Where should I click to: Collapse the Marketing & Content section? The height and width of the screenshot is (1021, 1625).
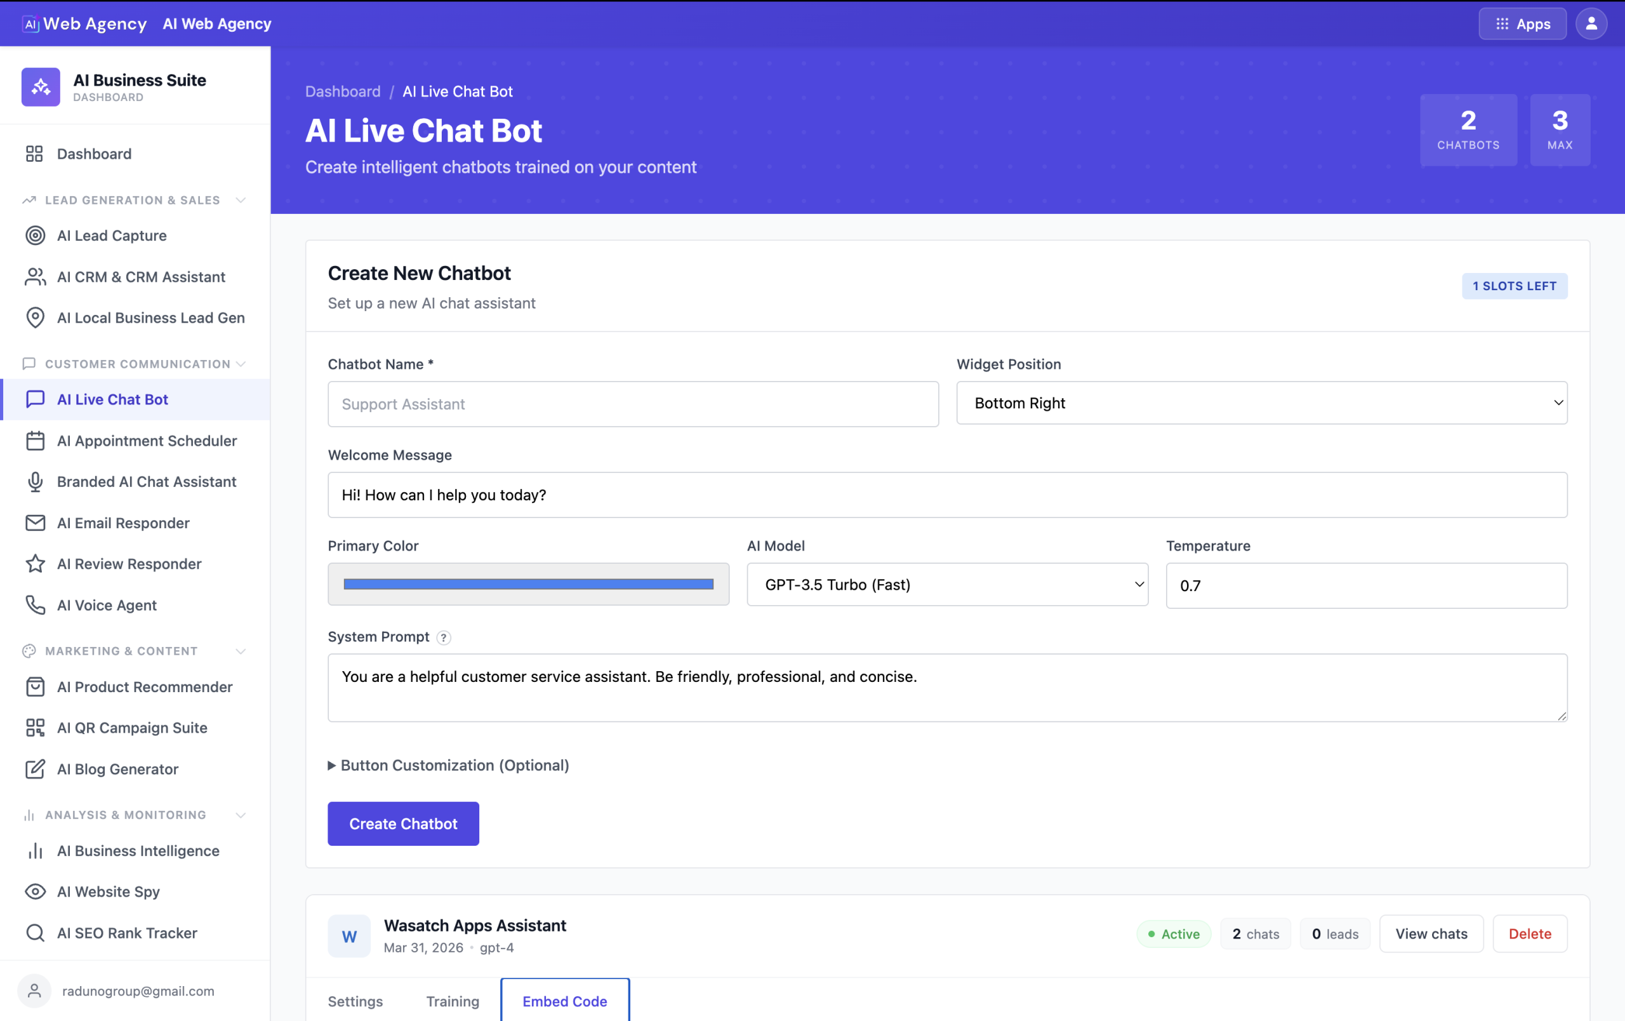(x=241, y=651)
